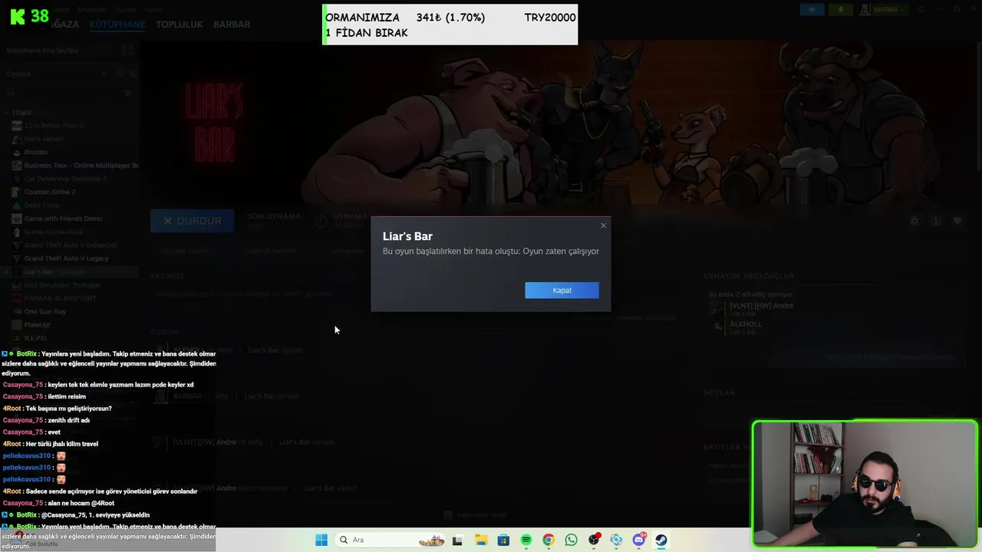Open the TOPLULUK tab
Screen dimensions: 982x552
pyautogui.click(x=180, y=25)
